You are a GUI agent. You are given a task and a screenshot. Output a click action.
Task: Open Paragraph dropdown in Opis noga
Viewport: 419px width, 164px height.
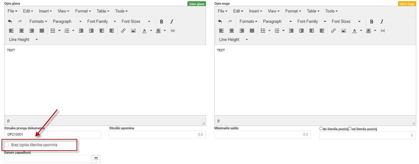277,22
